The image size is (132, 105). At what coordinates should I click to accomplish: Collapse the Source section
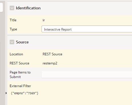coord(12,42)
